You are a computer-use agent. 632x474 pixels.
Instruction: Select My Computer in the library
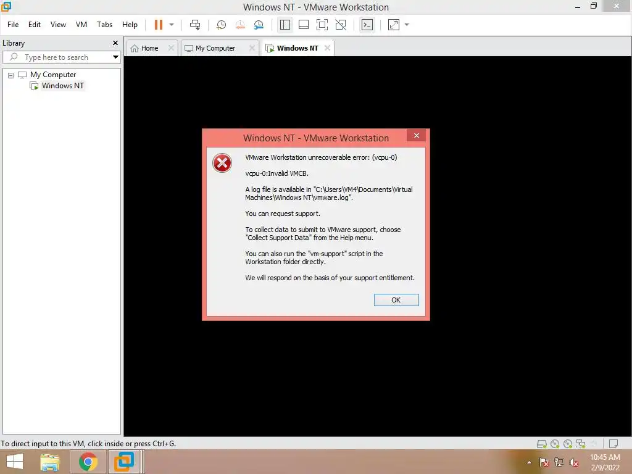(x=53, y=75)
